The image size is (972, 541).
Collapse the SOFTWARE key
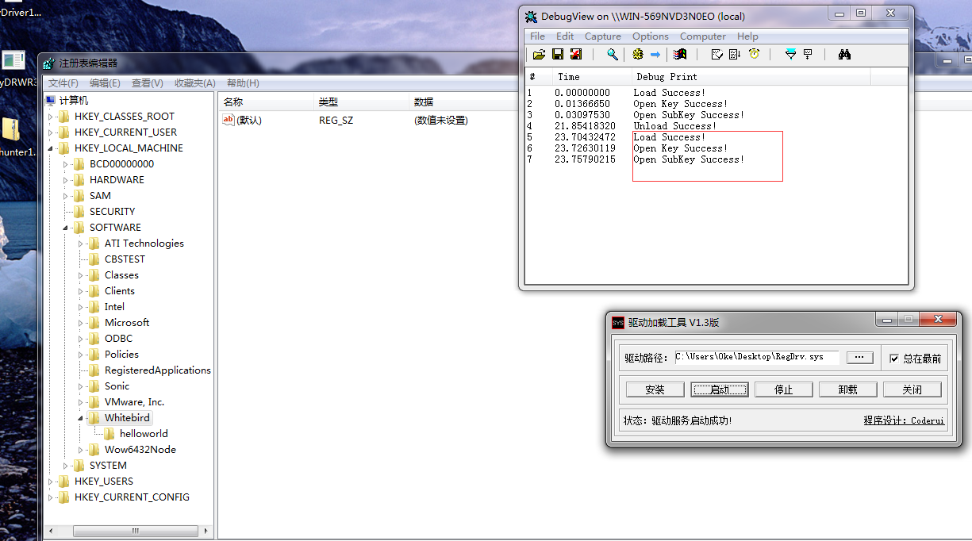coord(67,228)
